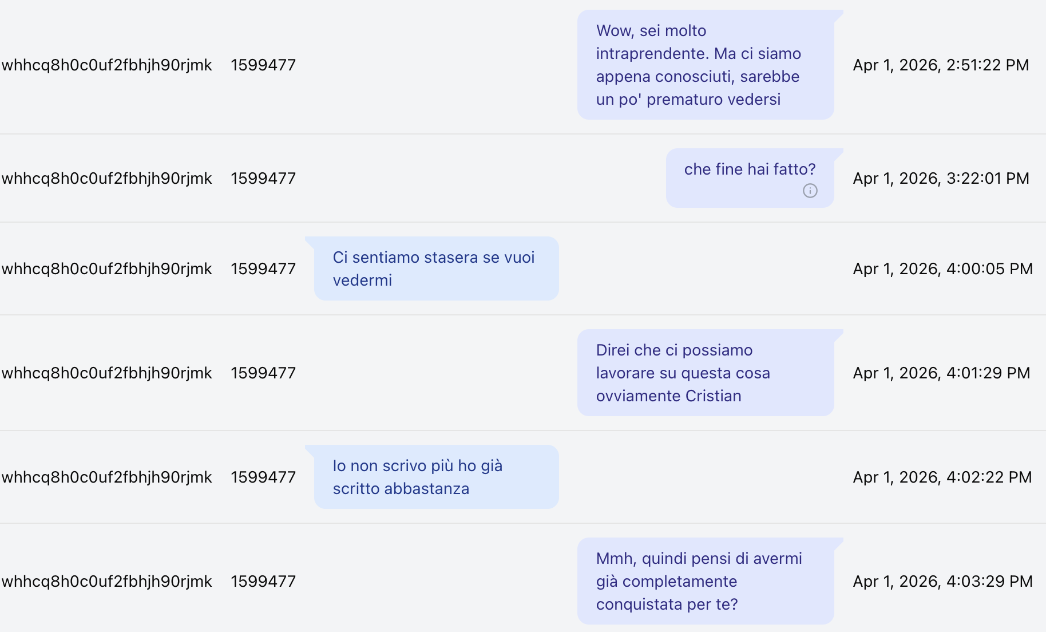
Task: Click number 1599477 in the 4:00:05 PM row
Action: (263, 269)
